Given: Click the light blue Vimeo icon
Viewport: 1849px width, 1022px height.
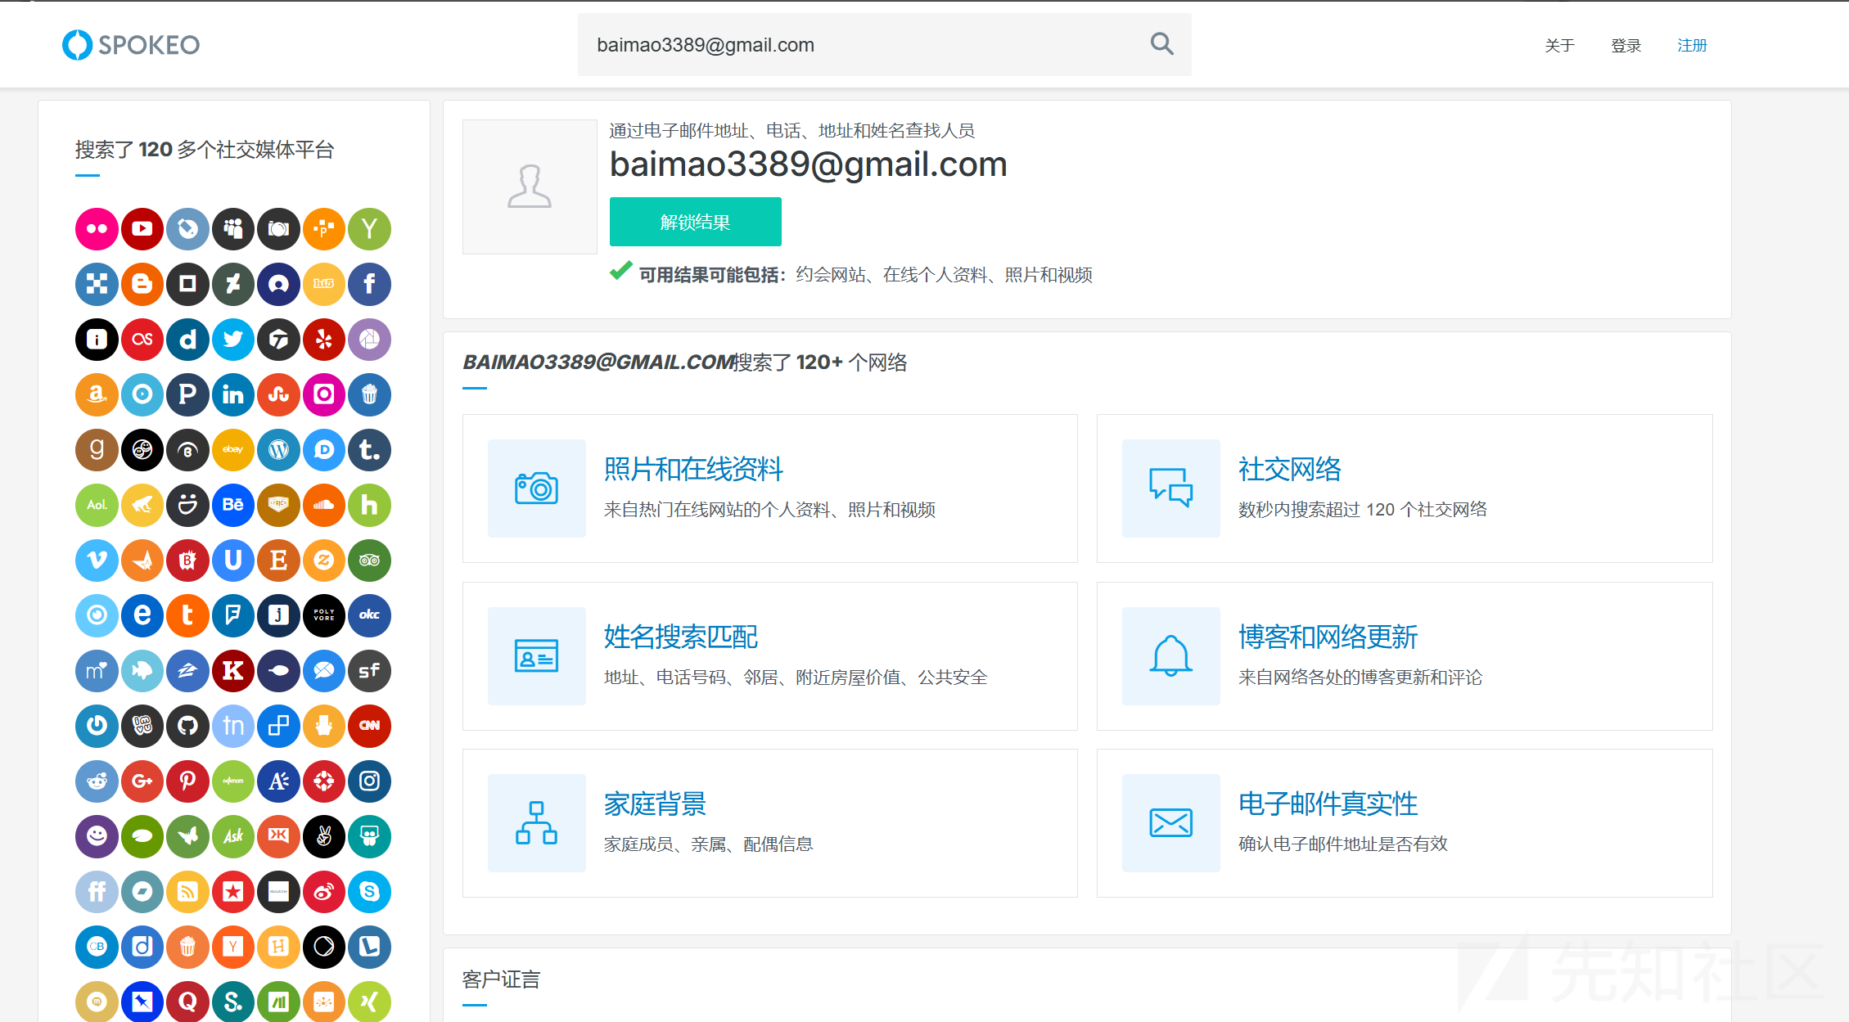Looking at the screenshot, I should click(97, 561).
